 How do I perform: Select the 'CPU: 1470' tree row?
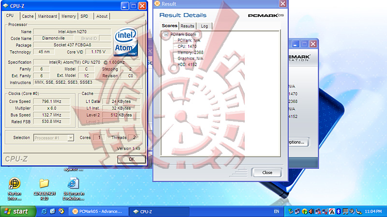(187, 46)
